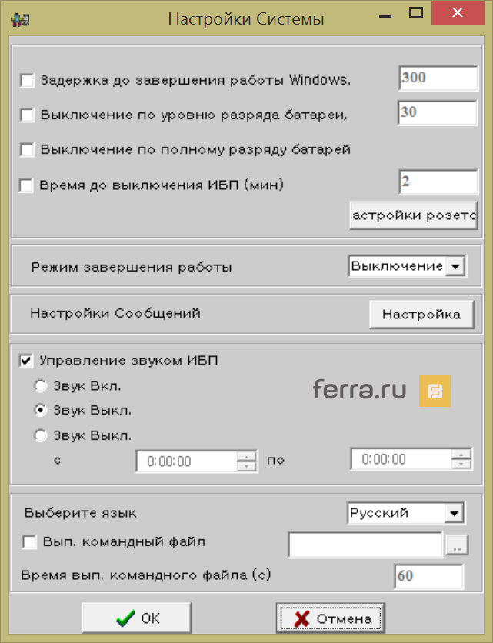This screenshot has height=643, width=493.
Task: Click the command file browse button
Action: [457, 543]
